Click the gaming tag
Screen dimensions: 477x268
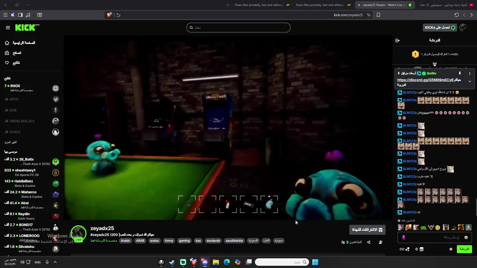tap(184, 241)
